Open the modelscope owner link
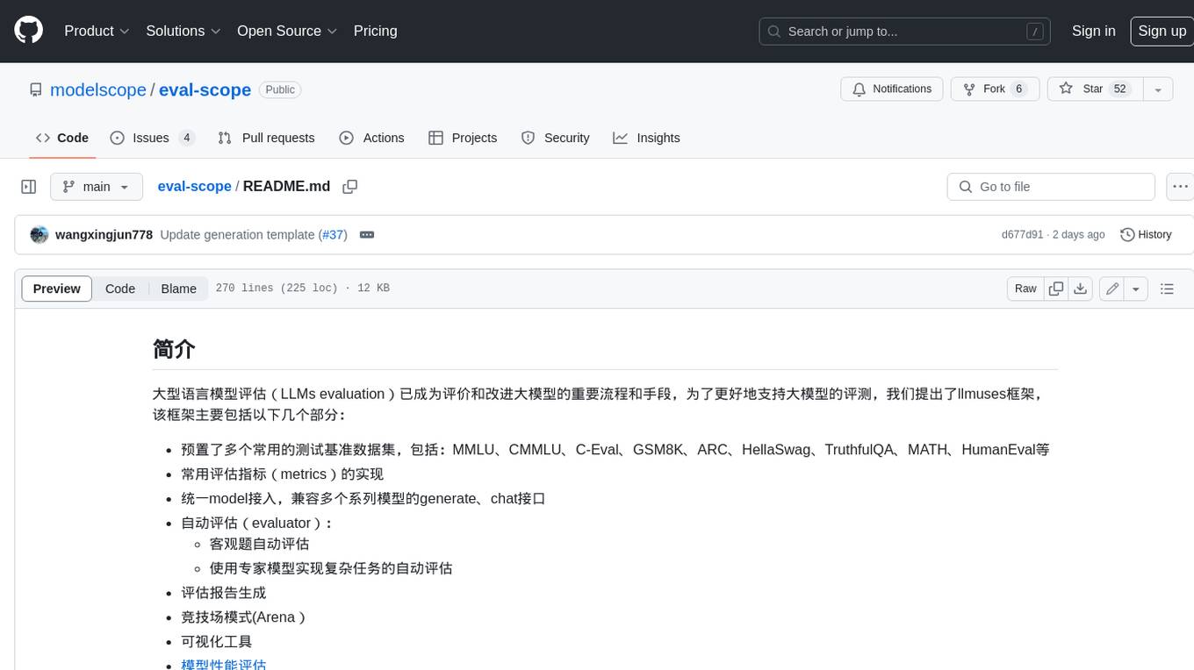Image resolution: width=1194 pixels, height=670 pixels. pos(98,89)
